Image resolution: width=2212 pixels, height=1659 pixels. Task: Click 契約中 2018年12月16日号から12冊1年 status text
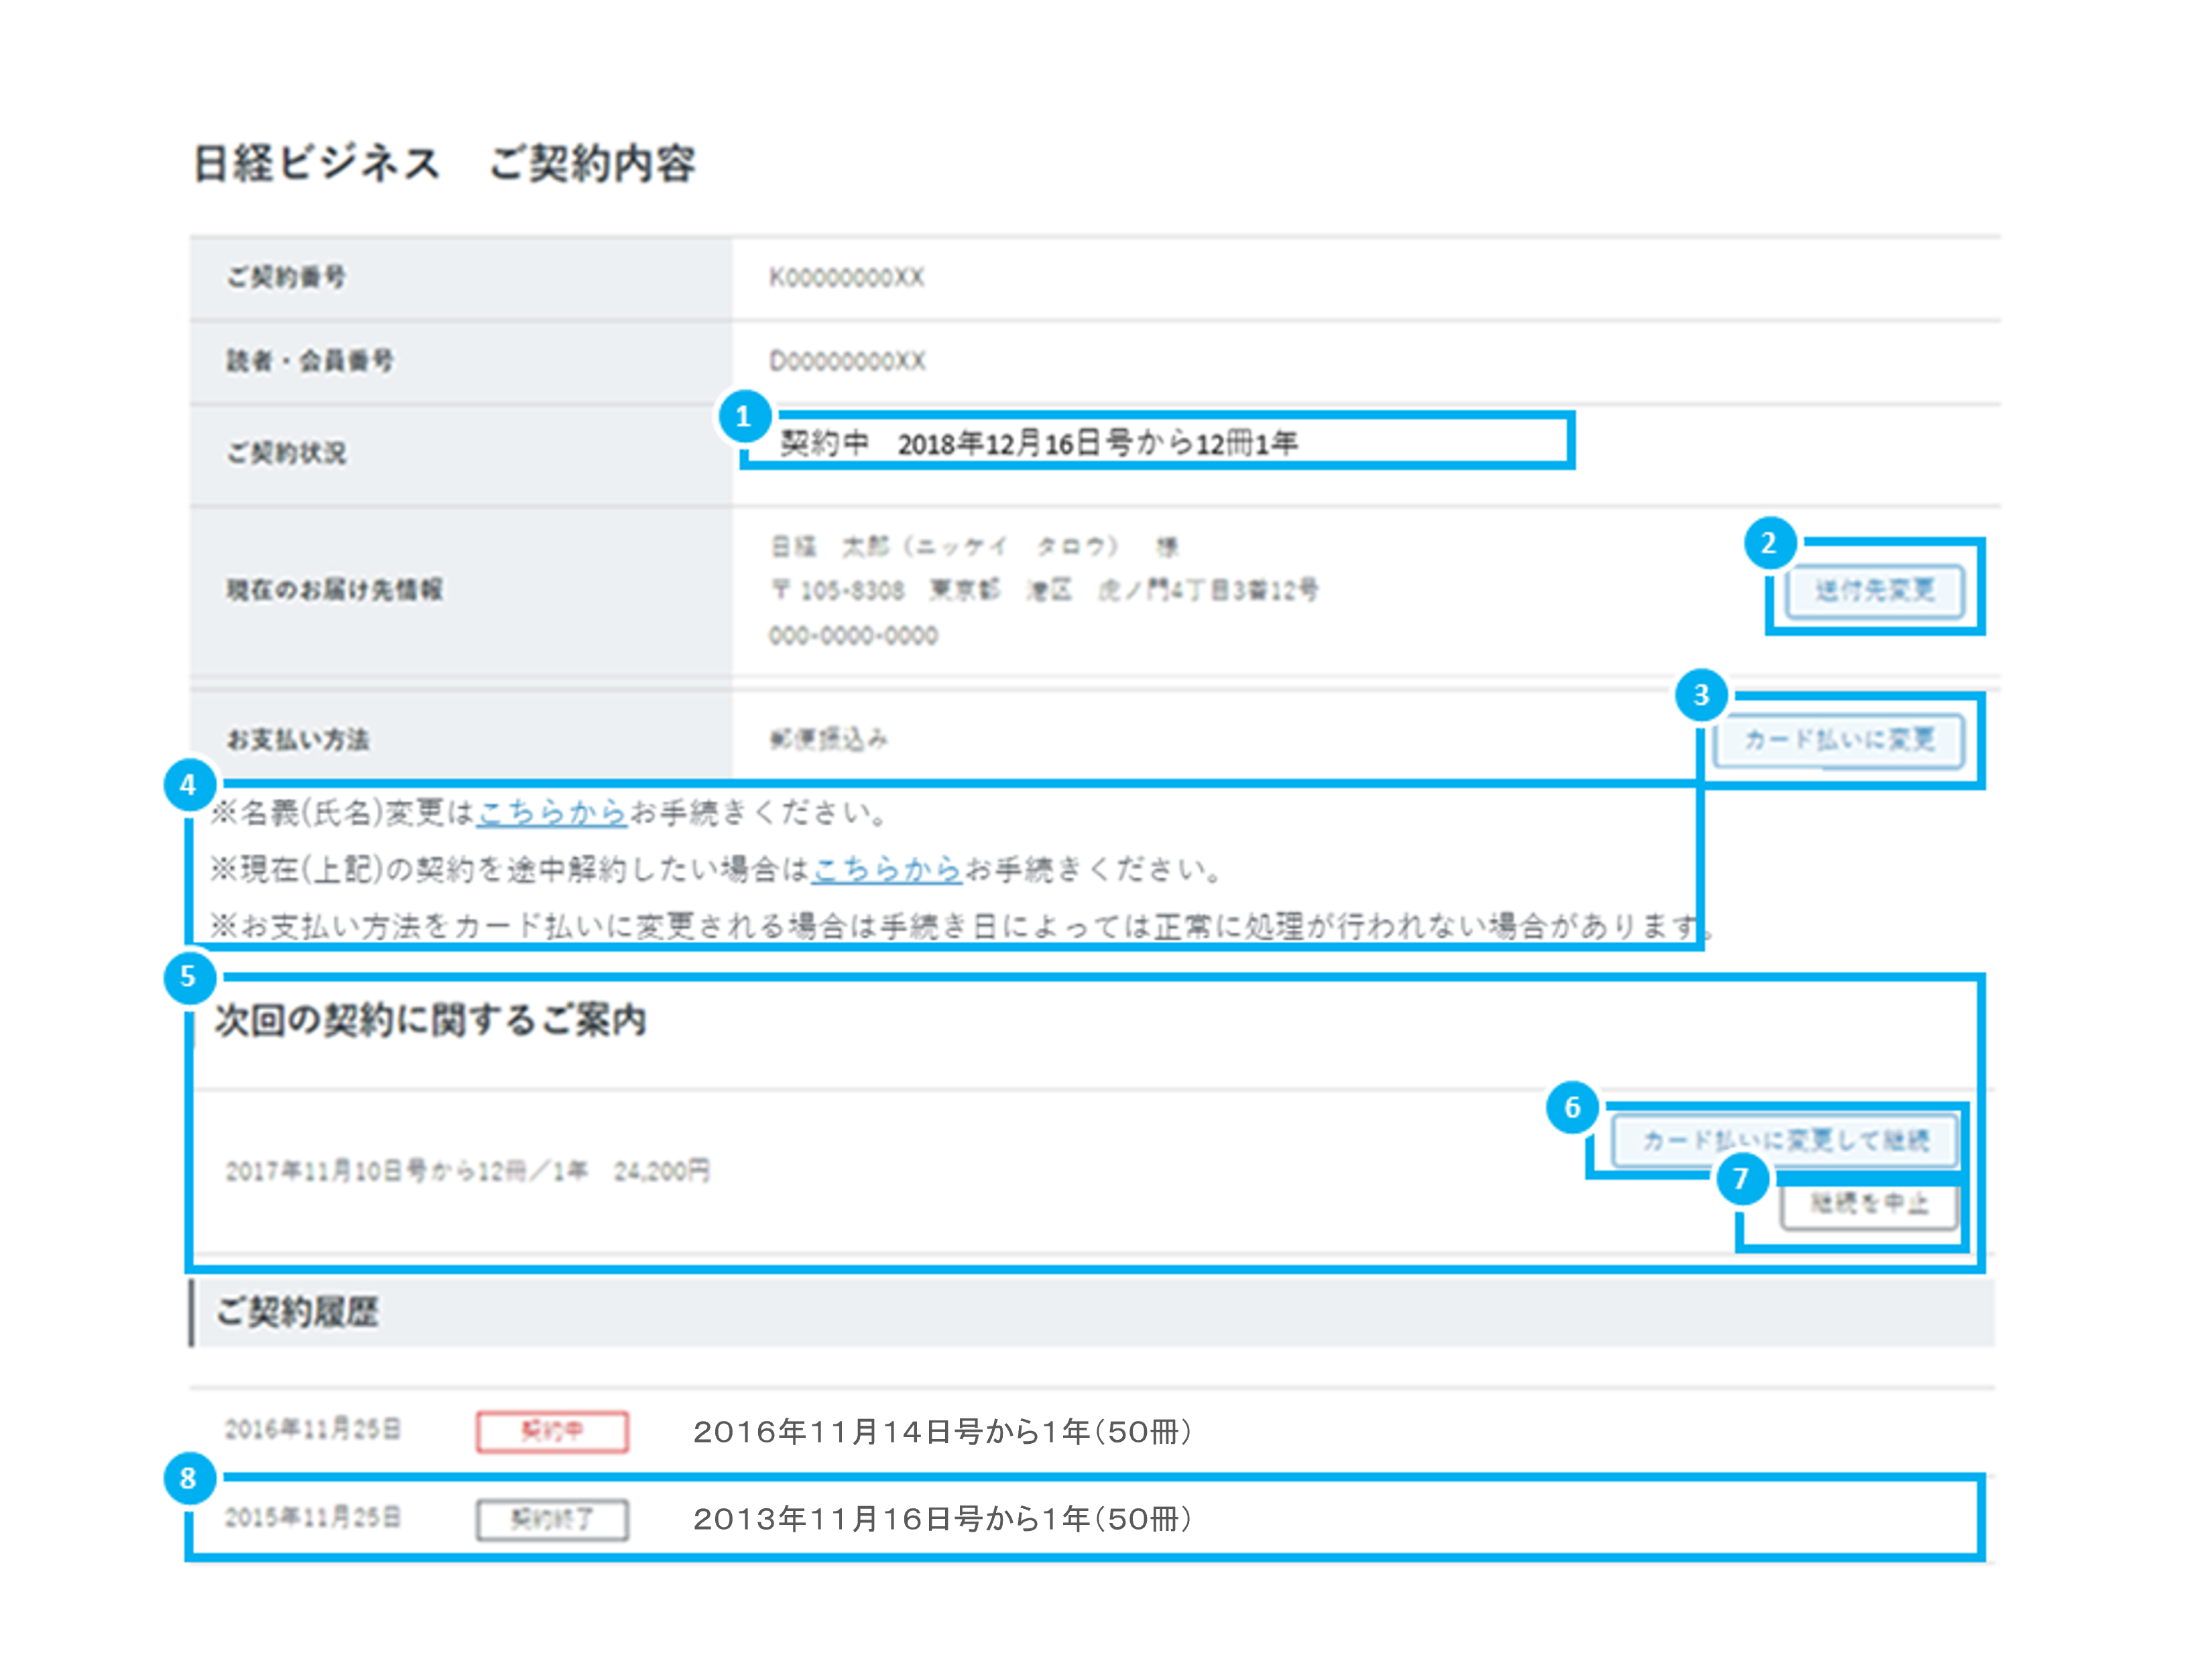[x=1039, y=444]
